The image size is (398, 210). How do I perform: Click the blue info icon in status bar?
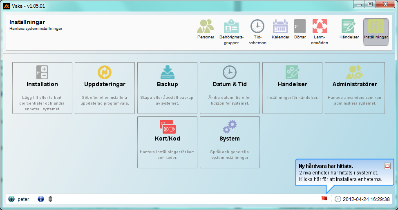tap(40, 199)
